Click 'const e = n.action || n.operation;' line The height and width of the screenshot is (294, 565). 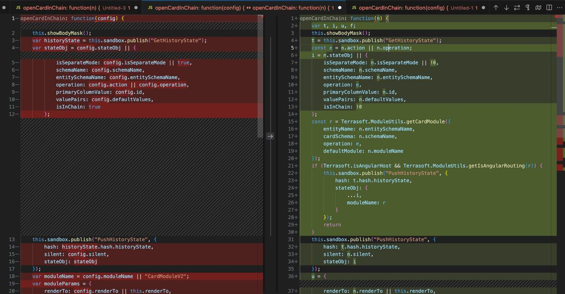coord(362,48)
